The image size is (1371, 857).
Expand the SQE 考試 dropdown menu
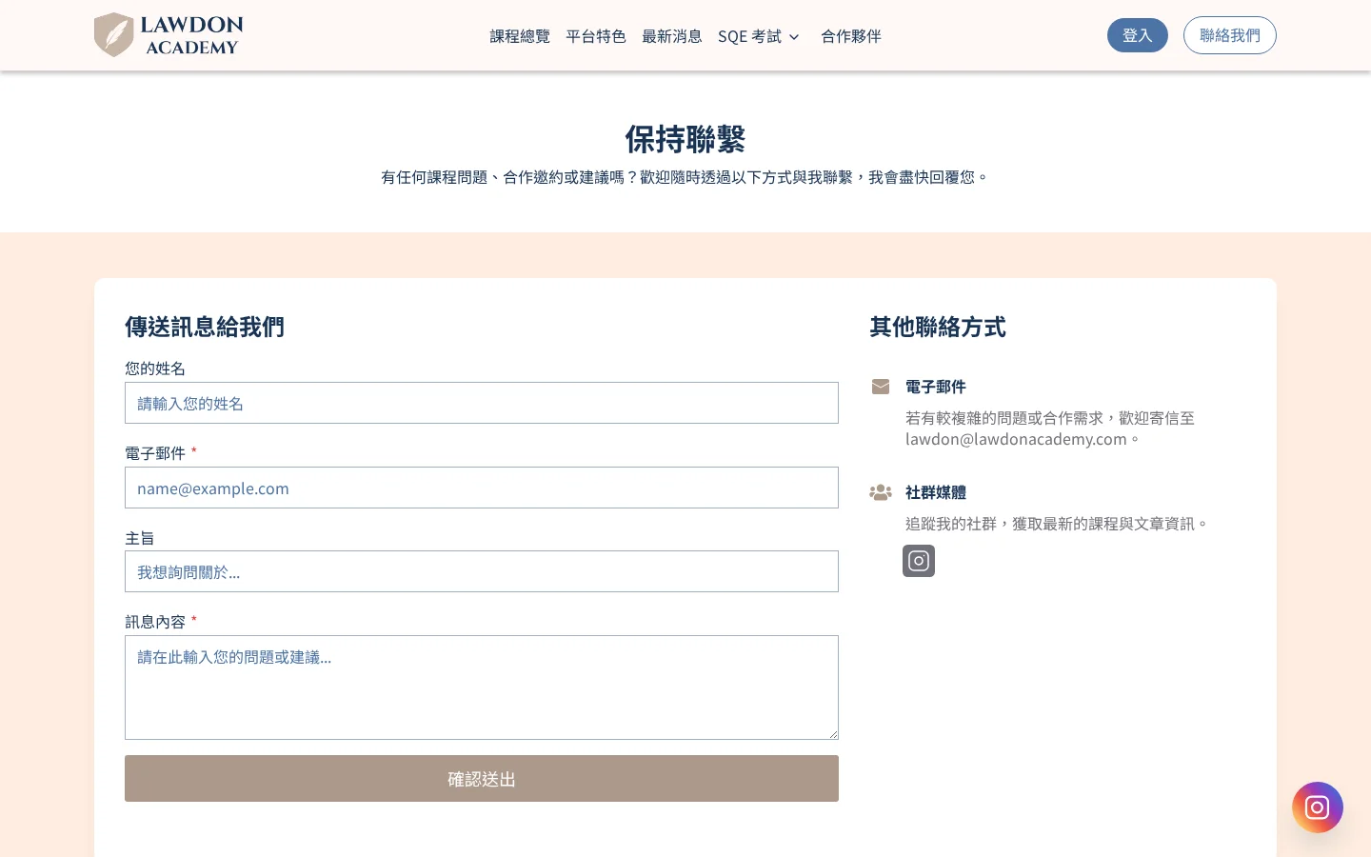pos(758,36)
